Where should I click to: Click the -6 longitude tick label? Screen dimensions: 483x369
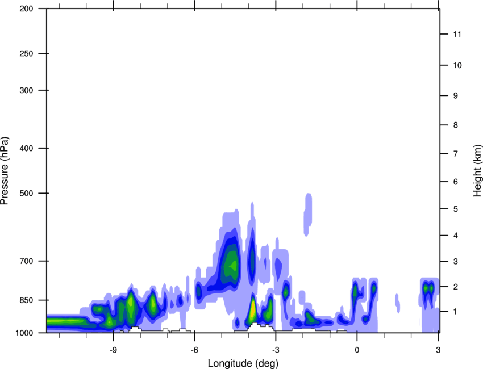click(194, 350)
